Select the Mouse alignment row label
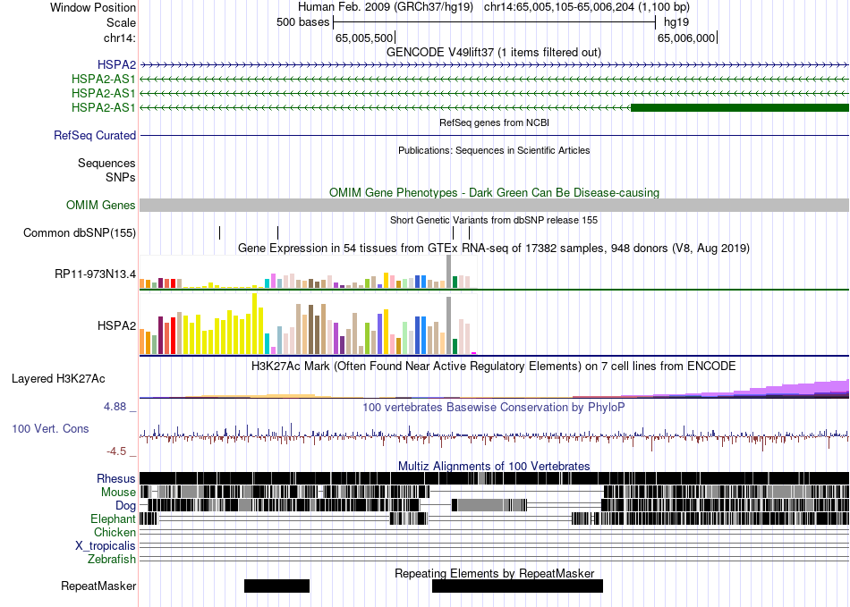The image size is (850, 607). pyautogui.click(x=118, y=493)
